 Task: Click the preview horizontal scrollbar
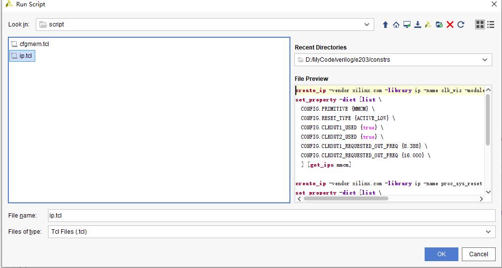(x=346, y=198)
